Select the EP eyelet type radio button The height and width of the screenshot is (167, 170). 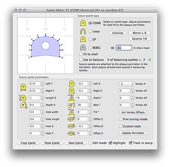click(90, 39)
